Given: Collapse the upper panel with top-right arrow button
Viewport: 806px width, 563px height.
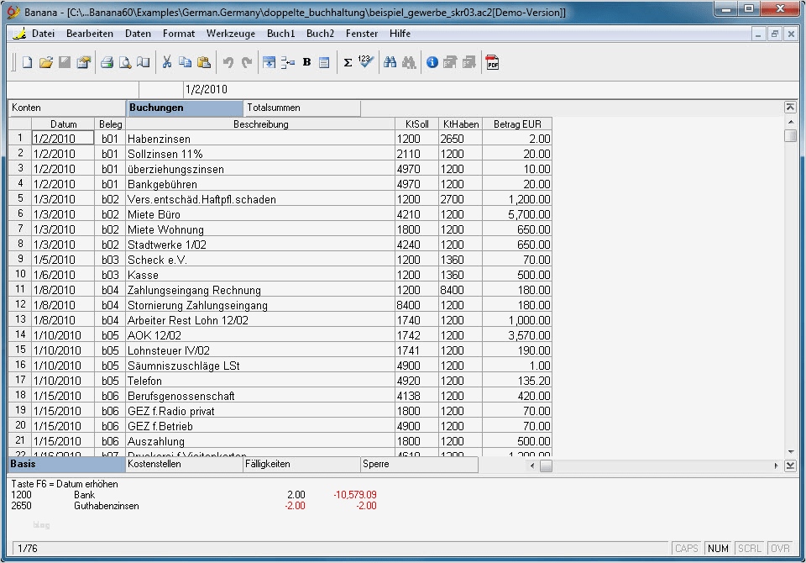Looking at the screenshot, I should point(790,108).
